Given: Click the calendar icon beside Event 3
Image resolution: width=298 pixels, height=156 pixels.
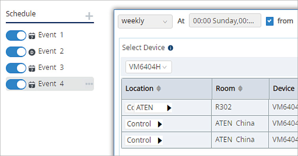Looking at the screenshot, I should (32, 68).
